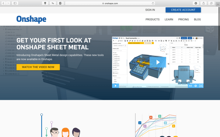Mute the video with the volume icon

point(190,86)
